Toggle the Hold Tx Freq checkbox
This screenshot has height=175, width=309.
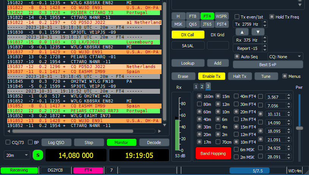(271, 17)
